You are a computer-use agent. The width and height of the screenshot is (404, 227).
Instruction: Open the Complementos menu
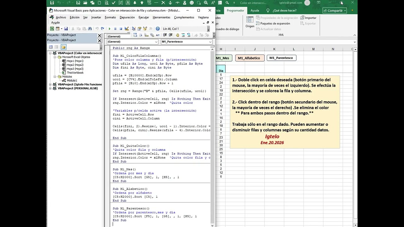point(184,17)
